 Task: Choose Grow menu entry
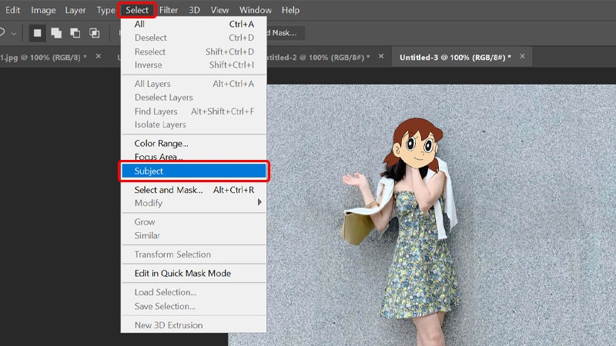[194, 221]
